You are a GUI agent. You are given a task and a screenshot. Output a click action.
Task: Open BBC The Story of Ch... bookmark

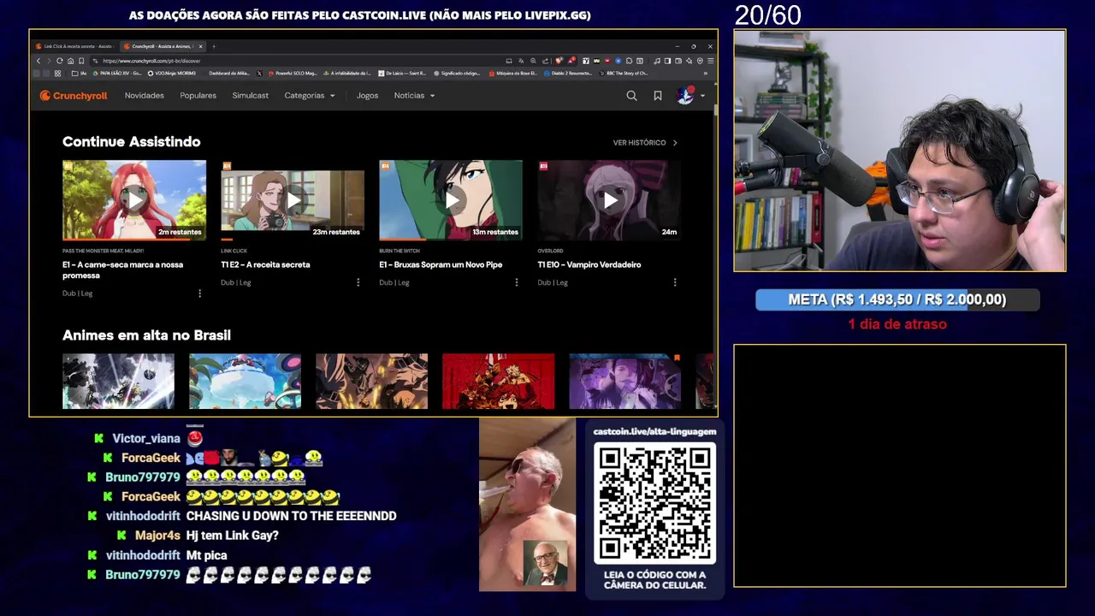tap(624, 74)
